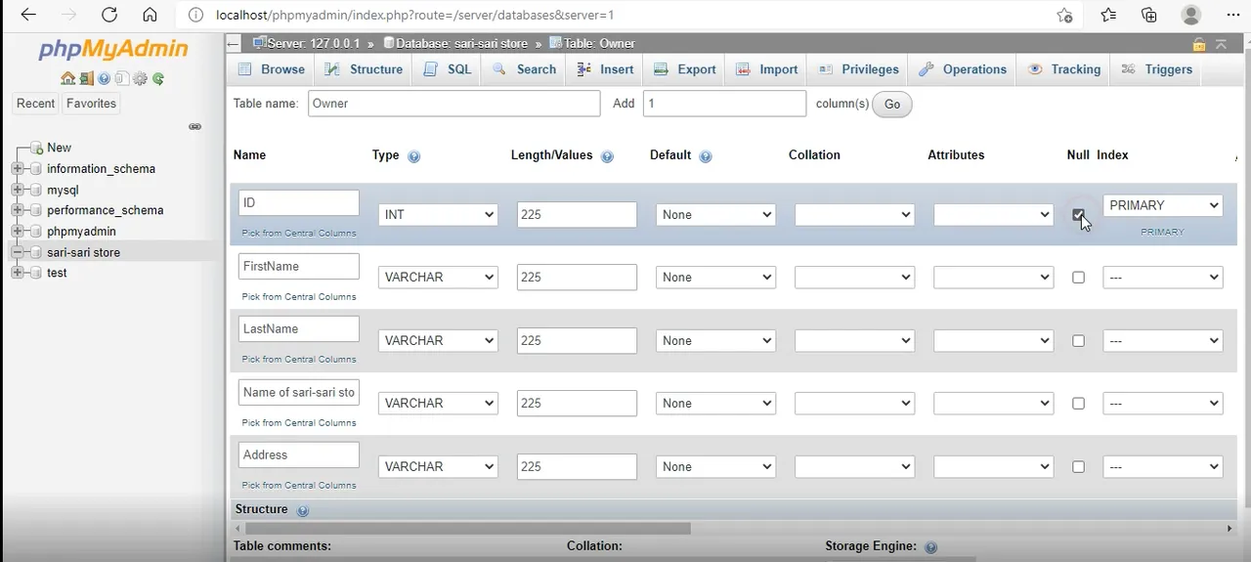The width and height of the screenshot is (1251, 562).
Task: Open the Search tab
Action: [525, 69]
